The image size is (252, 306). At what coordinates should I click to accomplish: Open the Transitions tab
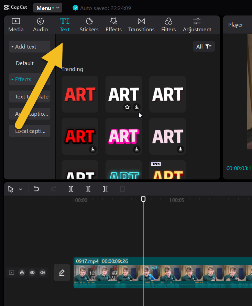141,25
